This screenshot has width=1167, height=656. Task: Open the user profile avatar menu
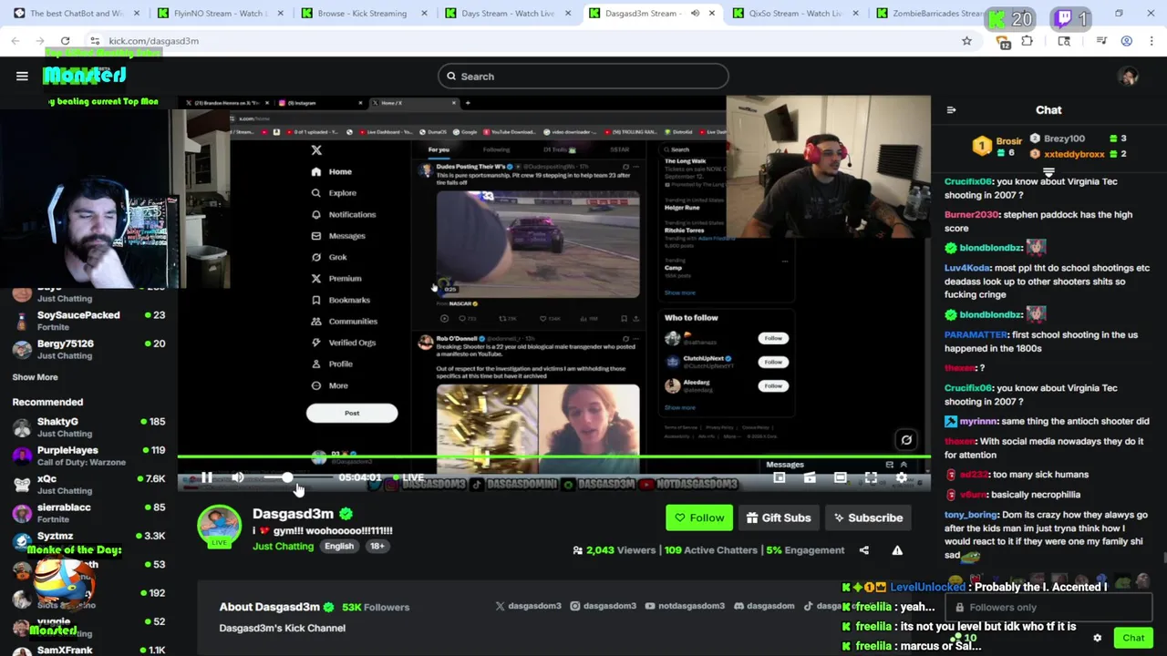[1129, 77]
